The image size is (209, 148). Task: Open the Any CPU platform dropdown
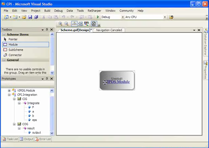pyautogui.click(x=165, y=17)
